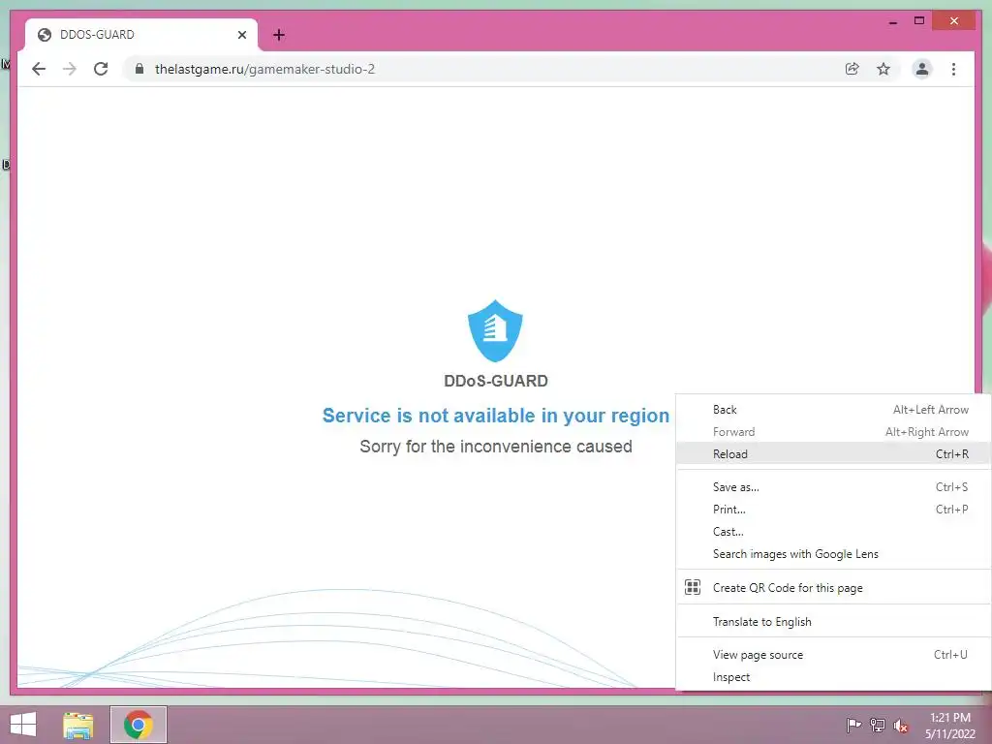Click the browser forward arrow
The image size is (992, 744).
(70, 69)
